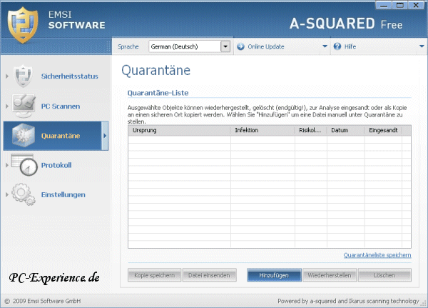
Task: Click the Einstellungen gear icon
Action: (x=24, y=194)
